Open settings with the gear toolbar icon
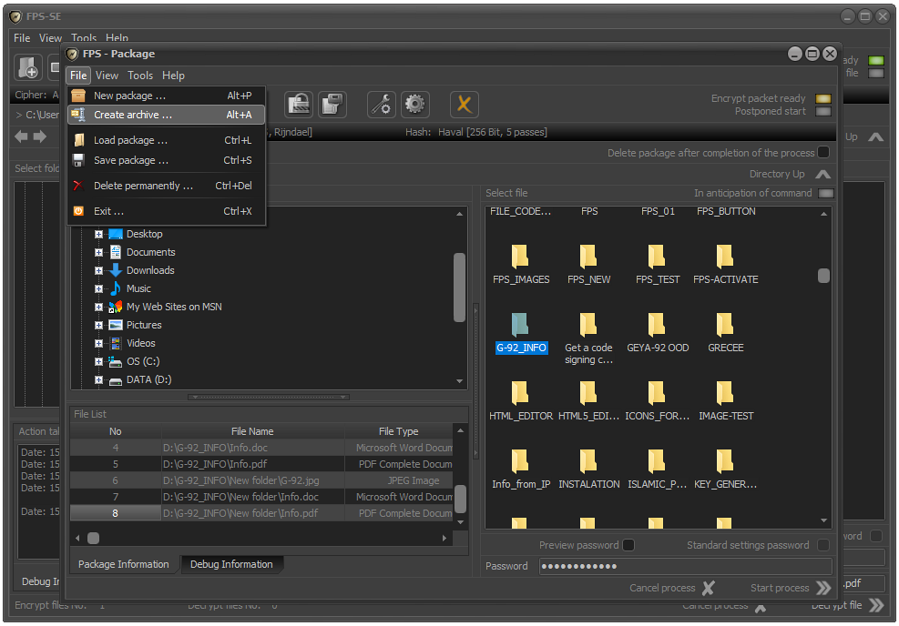The image size is (899, 626). tap(415, 105)
